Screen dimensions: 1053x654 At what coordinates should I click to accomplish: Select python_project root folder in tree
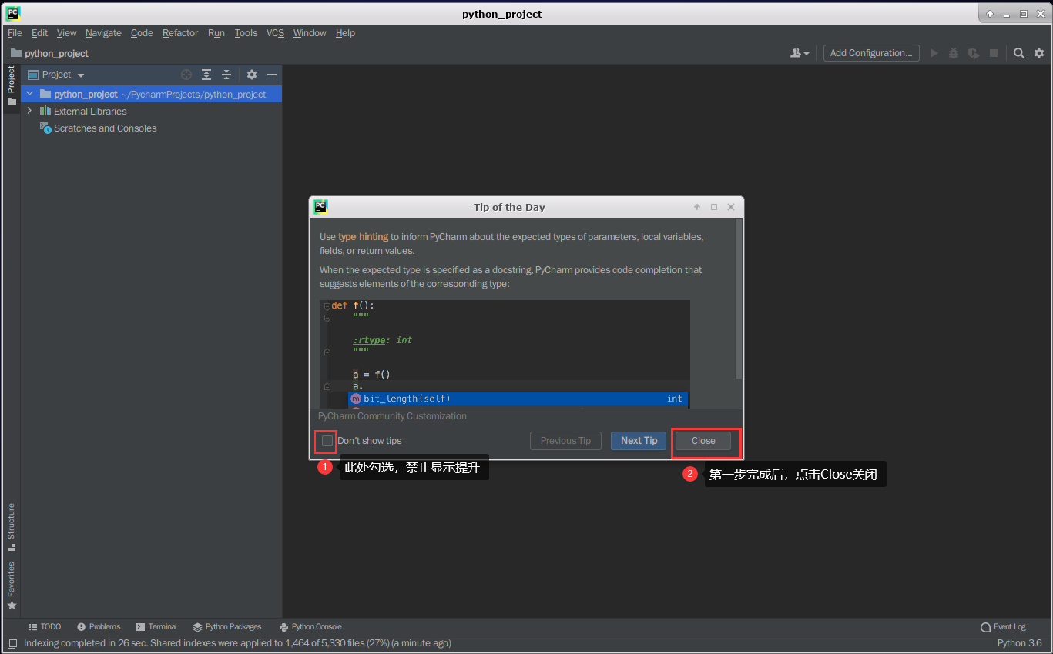(152, 94)
